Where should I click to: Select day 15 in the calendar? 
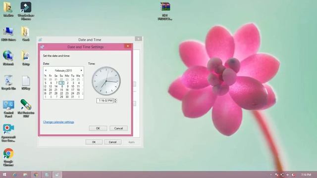point(61,90)
